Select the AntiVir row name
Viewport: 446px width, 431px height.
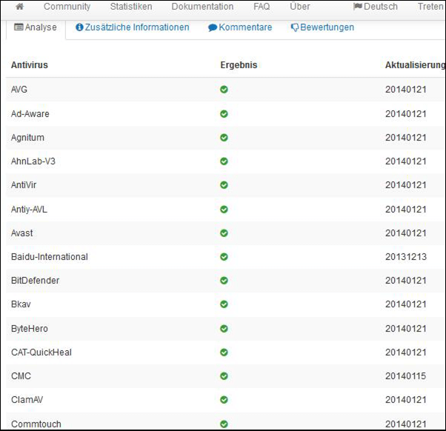[24, 185]
